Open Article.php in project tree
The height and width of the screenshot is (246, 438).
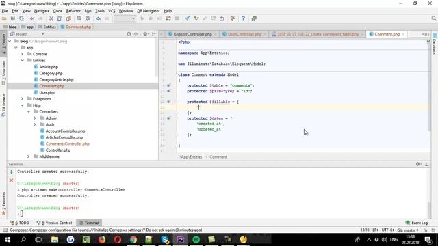click(49, 67)
